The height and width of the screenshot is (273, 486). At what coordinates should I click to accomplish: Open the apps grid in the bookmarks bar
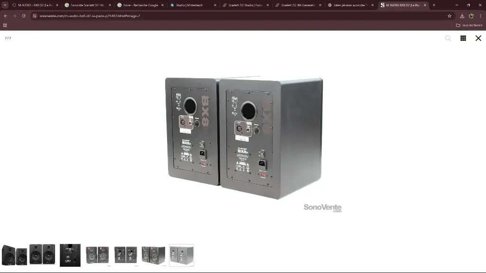pos(5,25)
